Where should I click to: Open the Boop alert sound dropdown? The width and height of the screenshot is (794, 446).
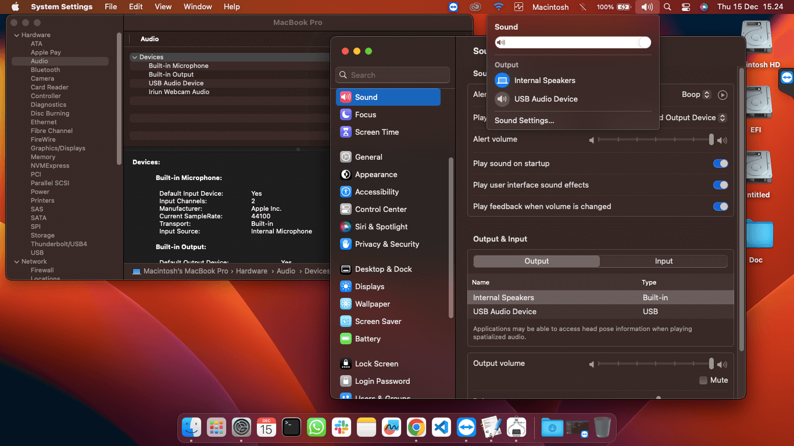(x=696, y=95)
